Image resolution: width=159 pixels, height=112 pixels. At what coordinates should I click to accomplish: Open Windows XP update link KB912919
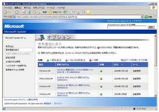[73, 94]
